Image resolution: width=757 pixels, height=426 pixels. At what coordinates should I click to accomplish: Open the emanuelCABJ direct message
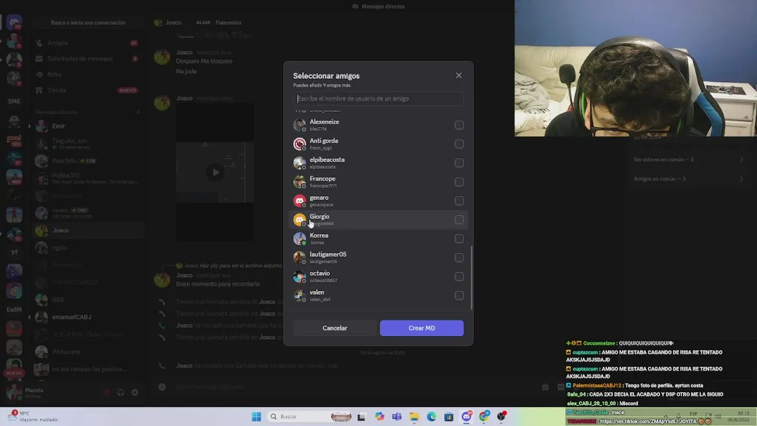(x=86, y=317)
